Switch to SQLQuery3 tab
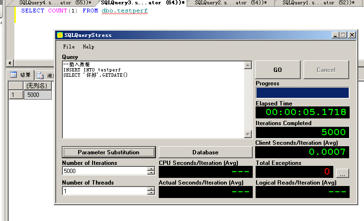 (x=142, y=3)
